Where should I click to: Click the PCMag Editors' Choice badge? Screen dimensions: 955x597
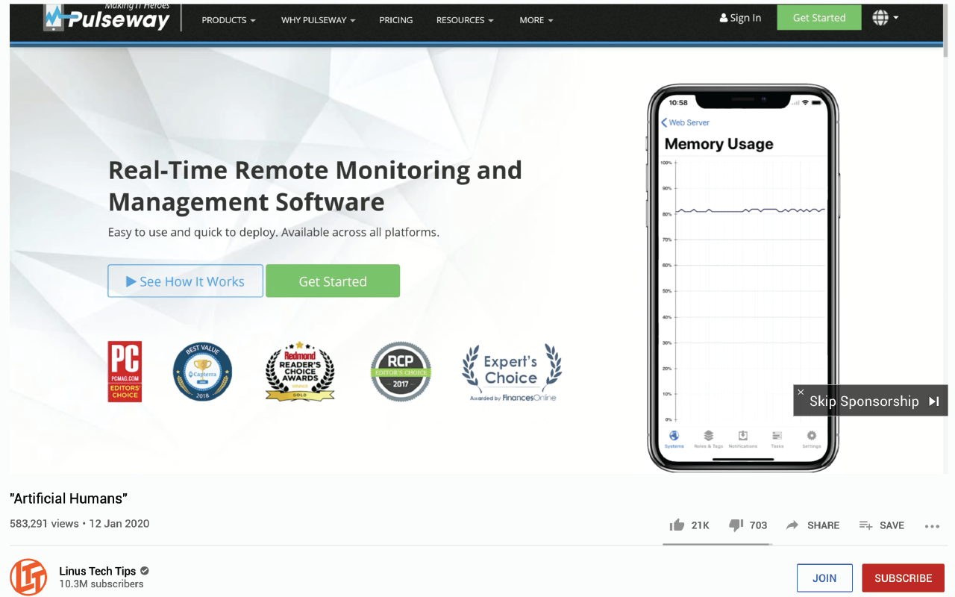pyautogui.click(x=125, y=372)
